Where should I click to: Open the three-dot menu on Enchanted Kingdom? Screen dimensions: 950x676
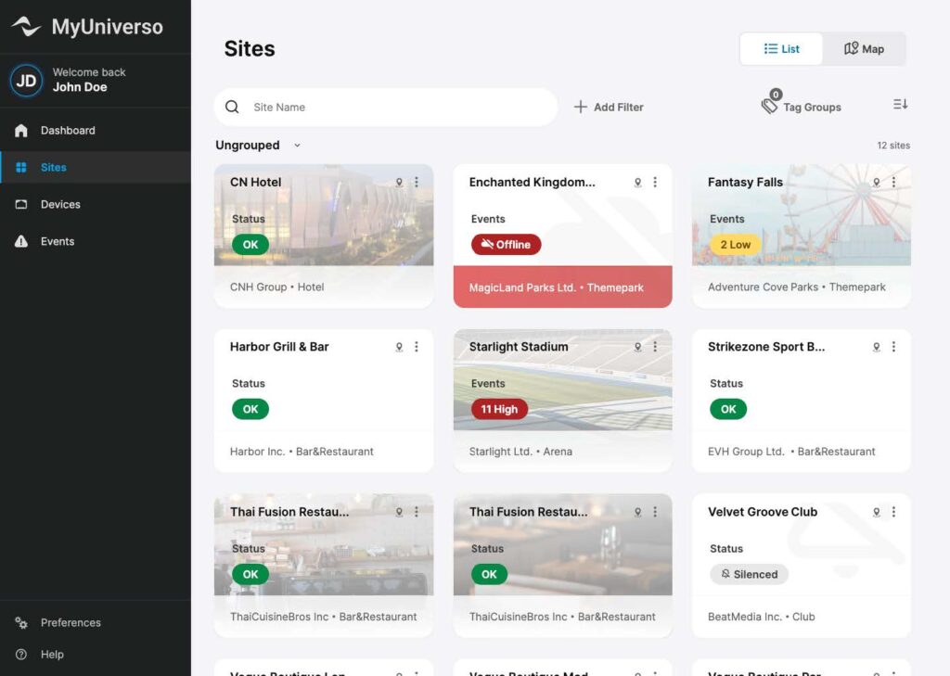point(655,183)
